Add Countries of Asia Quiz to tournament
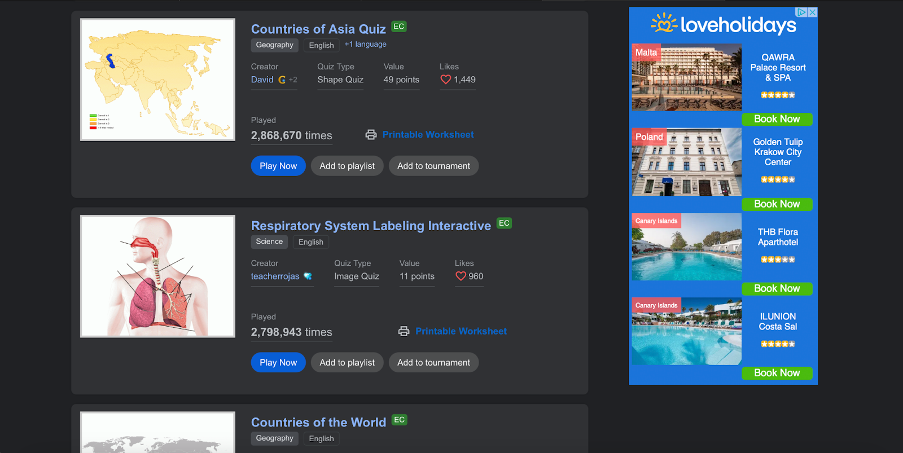The height and width of the screenshot is (453, 903). (x=433, y=166)
